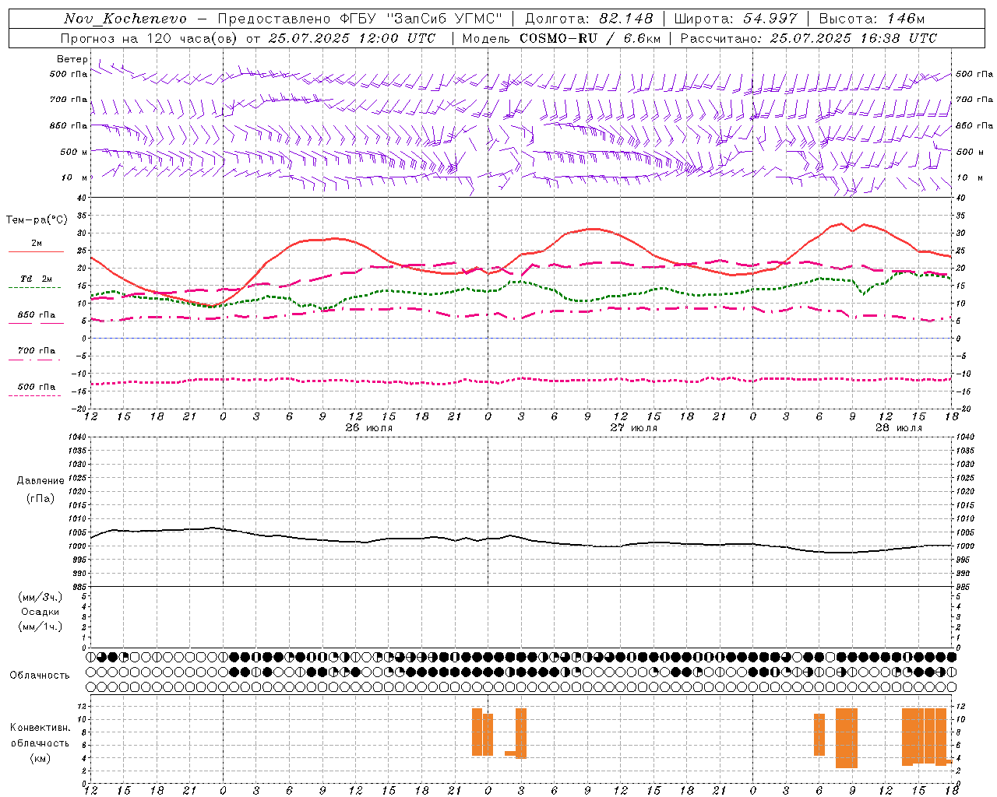This screenshot has width=997, height=797.
Task: Select the Высота: 146м header field
Action: click(x=872, y=19)
